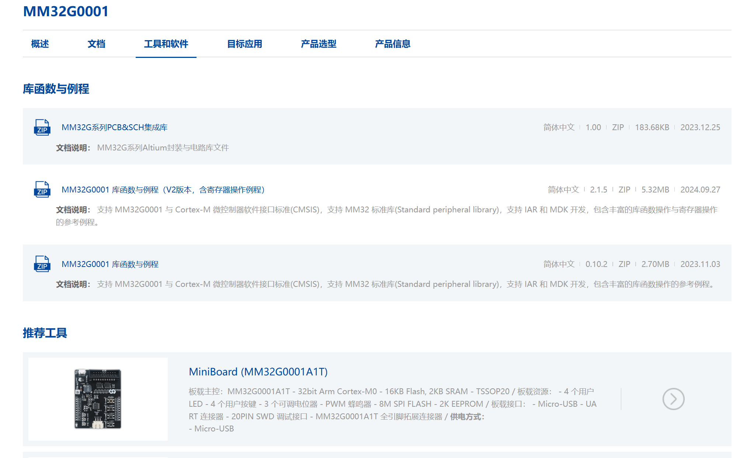Switch to the 产品信息 tab

pos(393,44)
